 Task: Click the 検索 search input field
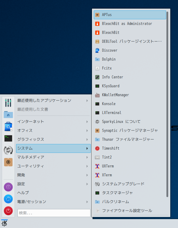coord(54,213)
